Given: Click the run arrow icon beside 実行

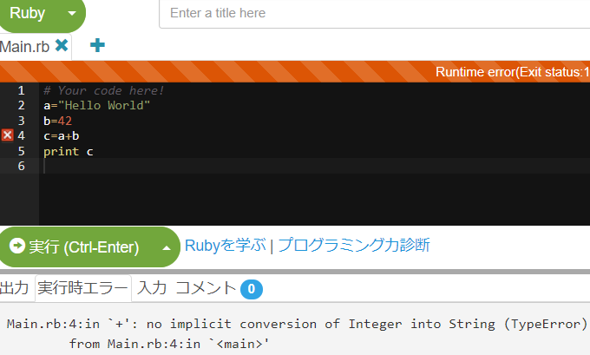Looking at the screenshot, I should [17, 247].
